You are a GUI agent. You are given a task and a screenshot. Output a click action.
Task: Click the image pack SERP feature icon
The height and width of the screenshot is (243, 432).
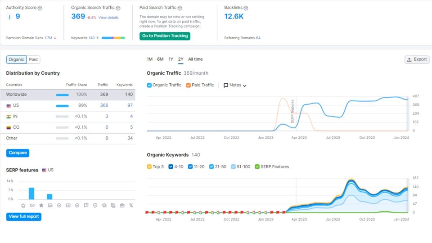tap(50, 206)
